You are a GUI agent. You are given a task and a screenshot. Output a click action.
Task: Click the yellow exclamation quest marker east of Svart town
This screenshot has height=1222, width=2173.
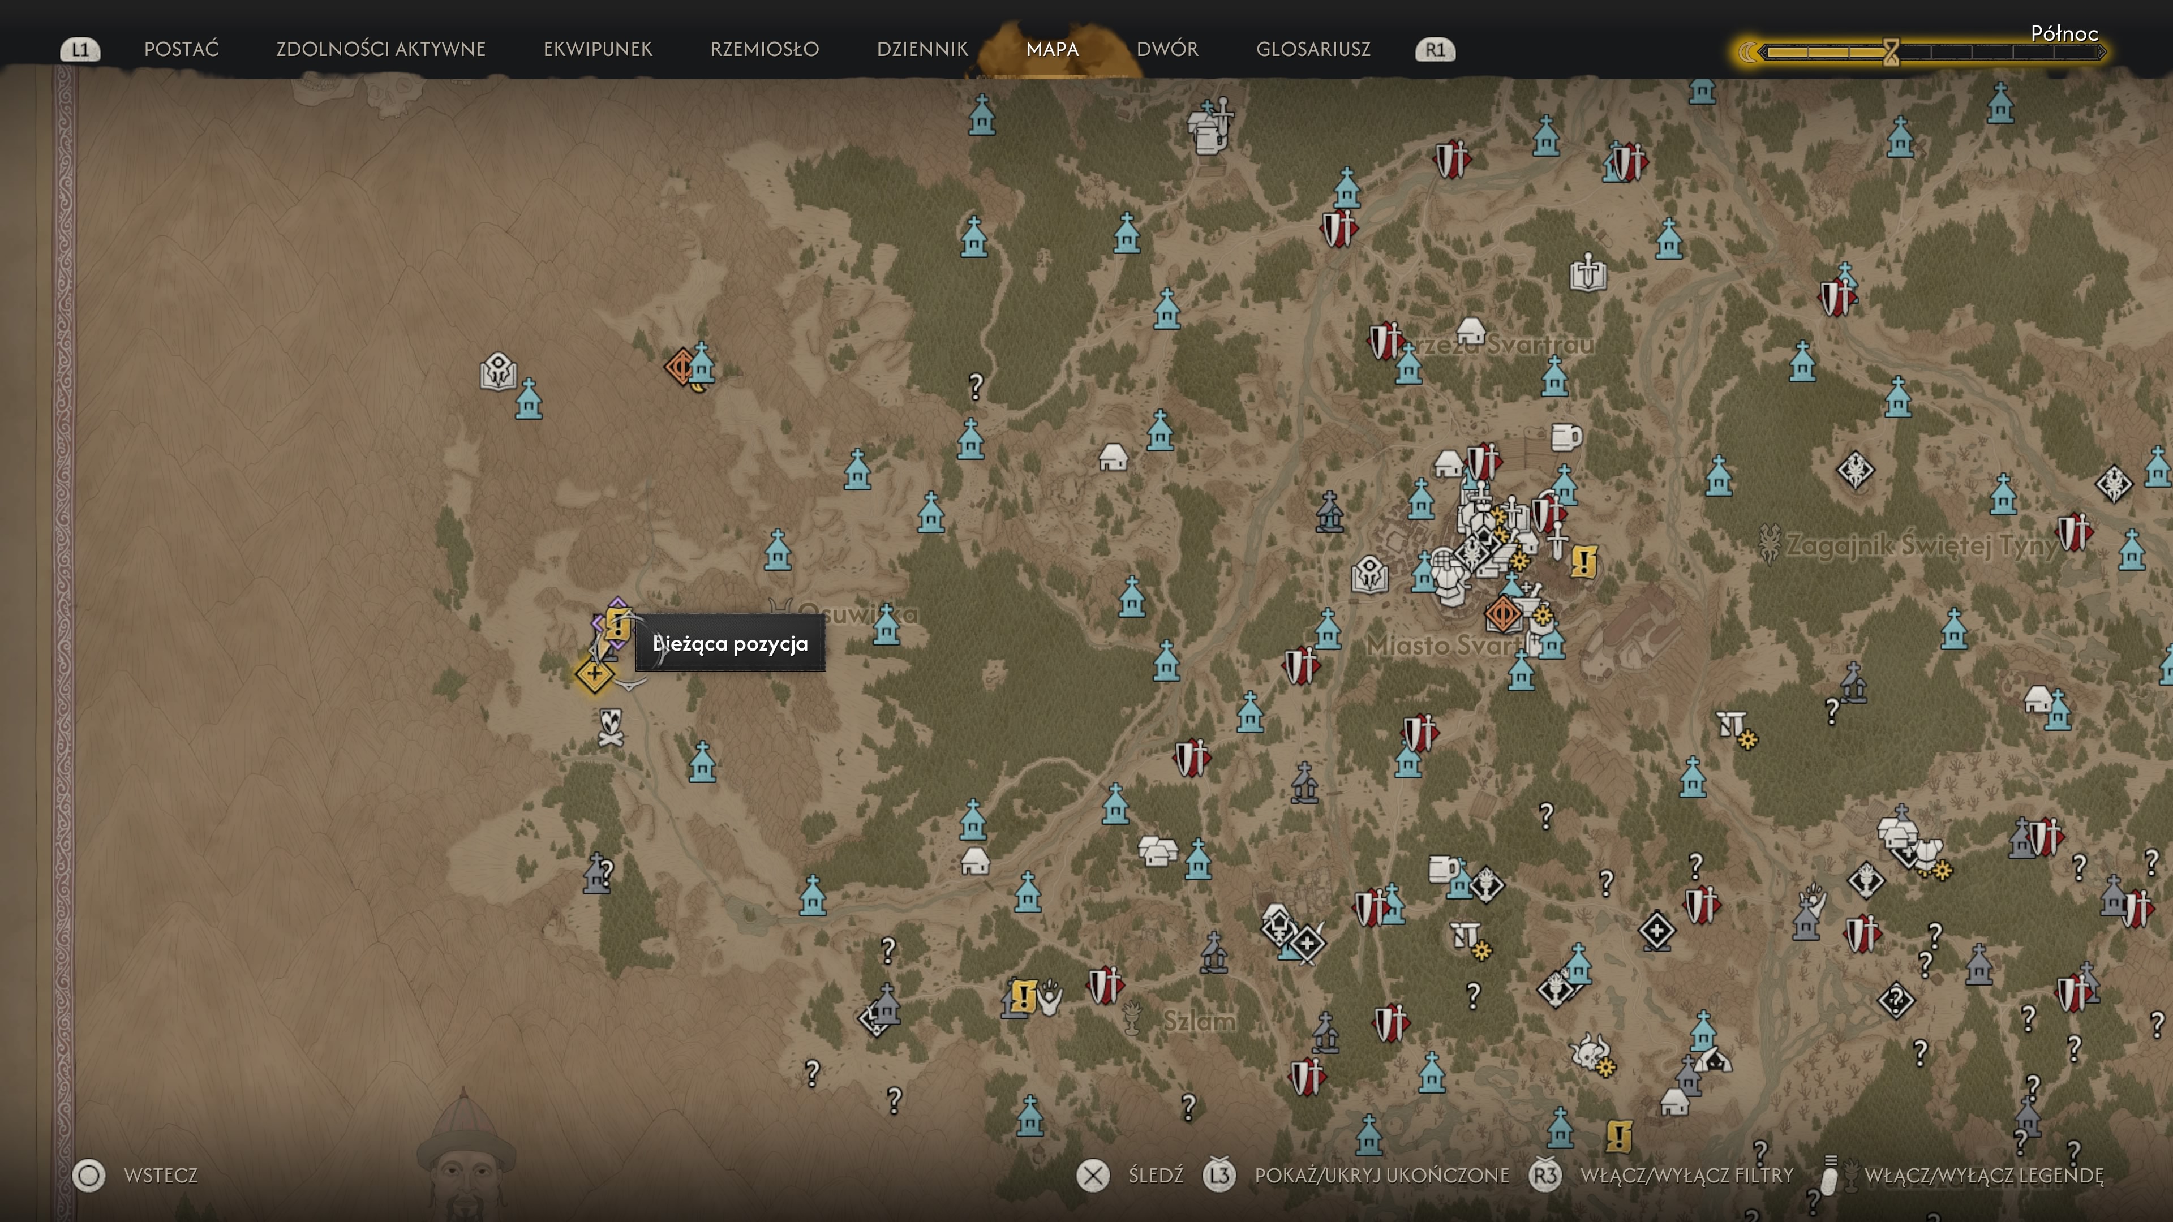click(1584, 562)
